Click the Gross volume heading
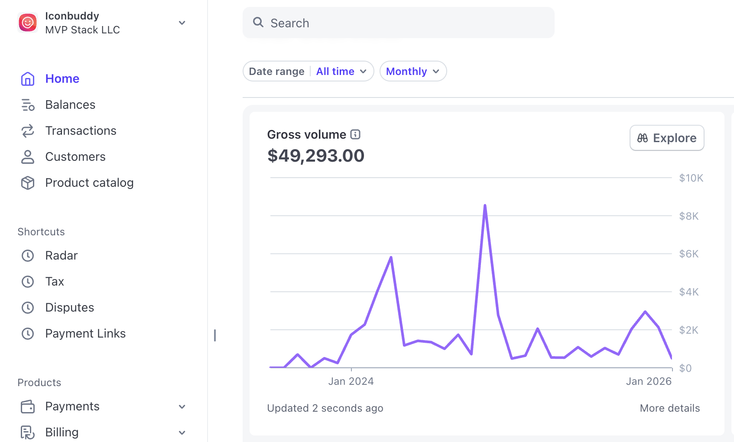Viewport: 734px width, 442px height. (x=307, y=135)
